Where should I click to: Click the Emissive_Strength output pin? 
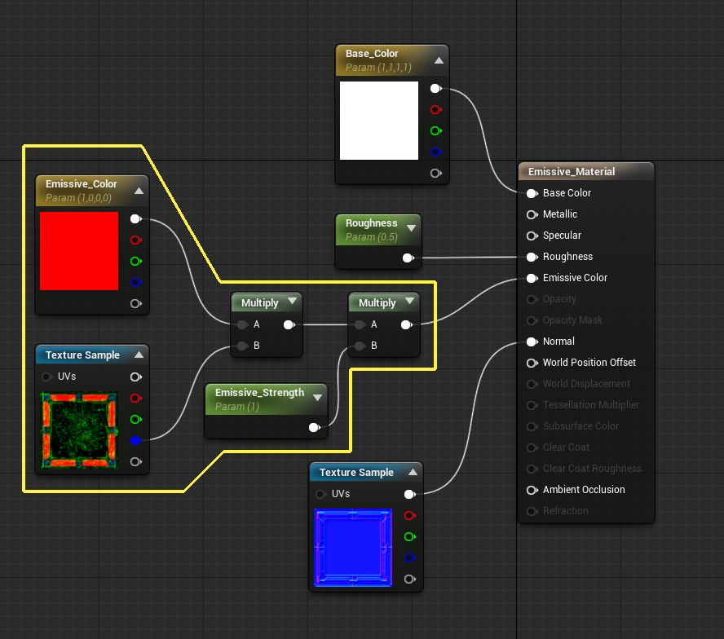pos(314,428)
